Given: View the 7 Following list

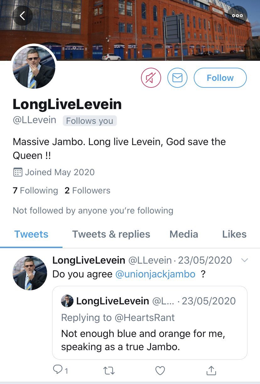Looking at the screenshot, I should (35, 191).
